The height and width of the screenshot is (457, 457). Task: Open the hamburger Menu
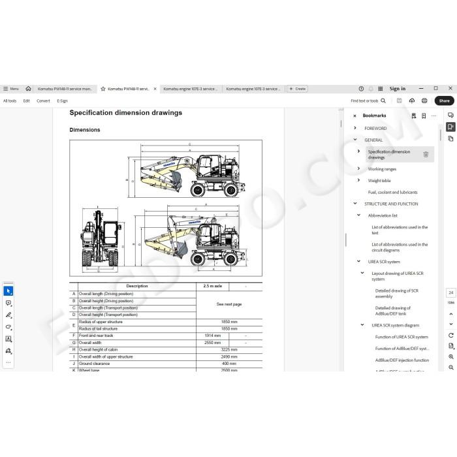pyautogui.click(x=11, y=89)
